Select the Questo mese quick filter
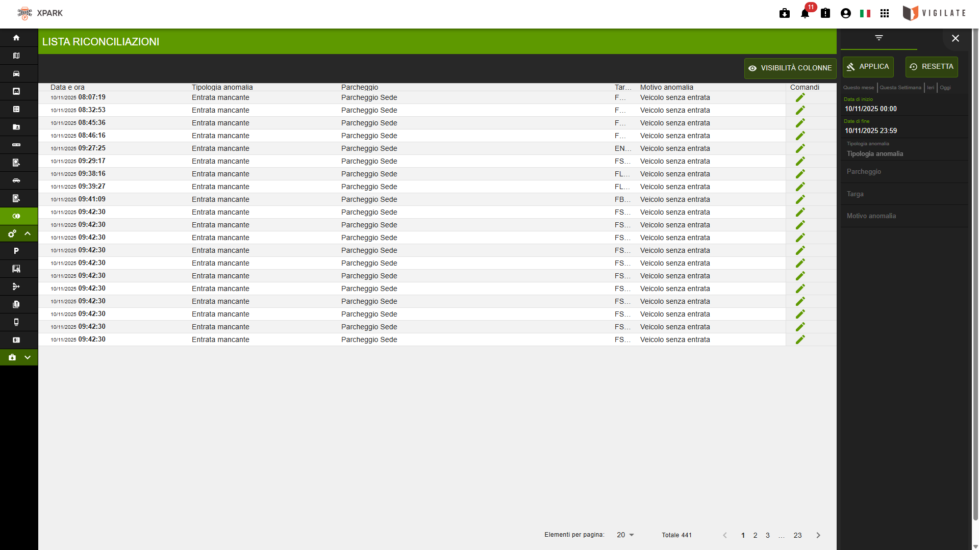Screen dimensions: 979x550 [x=859, y=88]
